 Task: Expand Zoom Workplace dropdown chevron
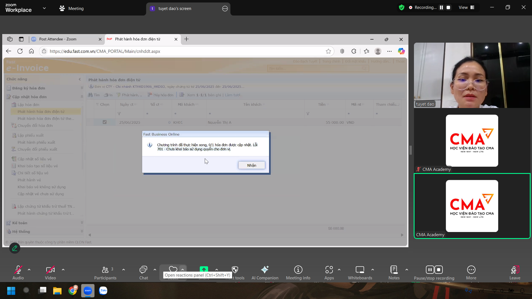coord(44,8)
